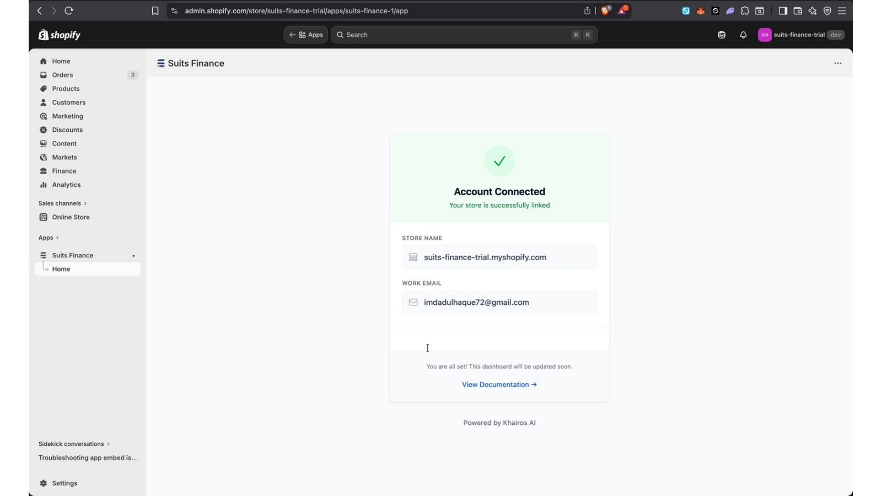The image size is (882, 496).
Task: Click the blue circular extension icon
Action: click(686, 10)
